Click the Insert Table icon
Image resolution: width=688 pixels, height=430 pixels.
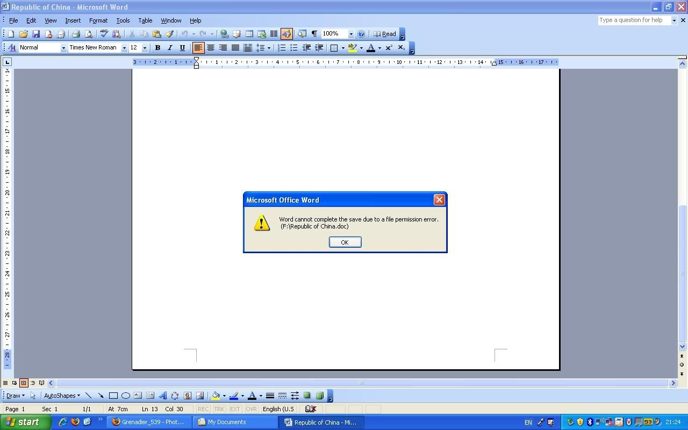[249, 34]
